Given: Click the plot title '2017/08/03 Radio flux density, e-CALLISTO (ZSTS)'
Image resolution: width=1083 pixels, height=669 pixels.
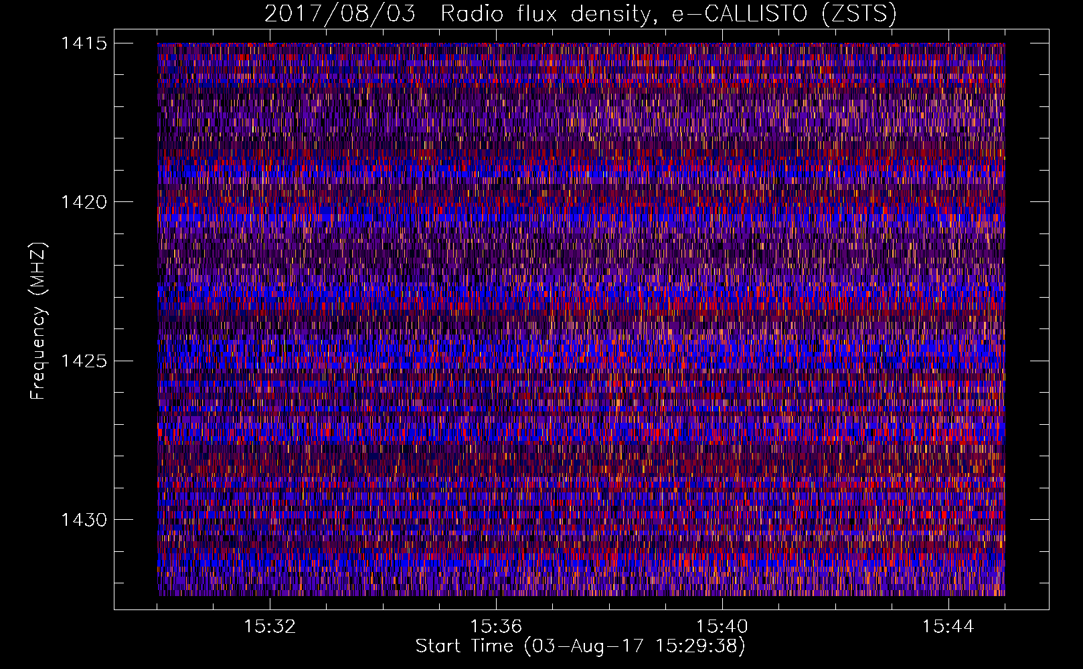Looking at the screenshot, I should point(580,14).
